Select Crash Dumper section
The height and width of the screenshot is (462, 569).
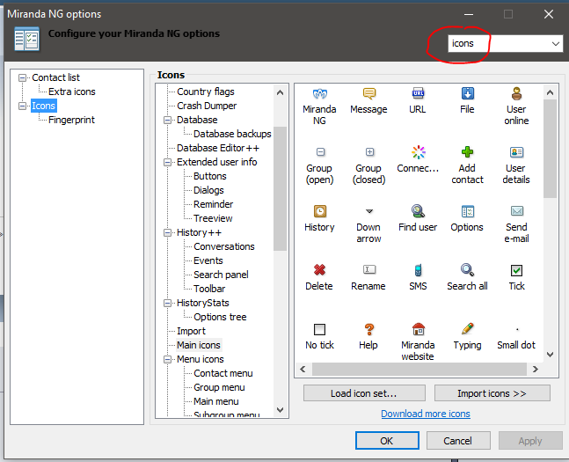click(207, 106)
